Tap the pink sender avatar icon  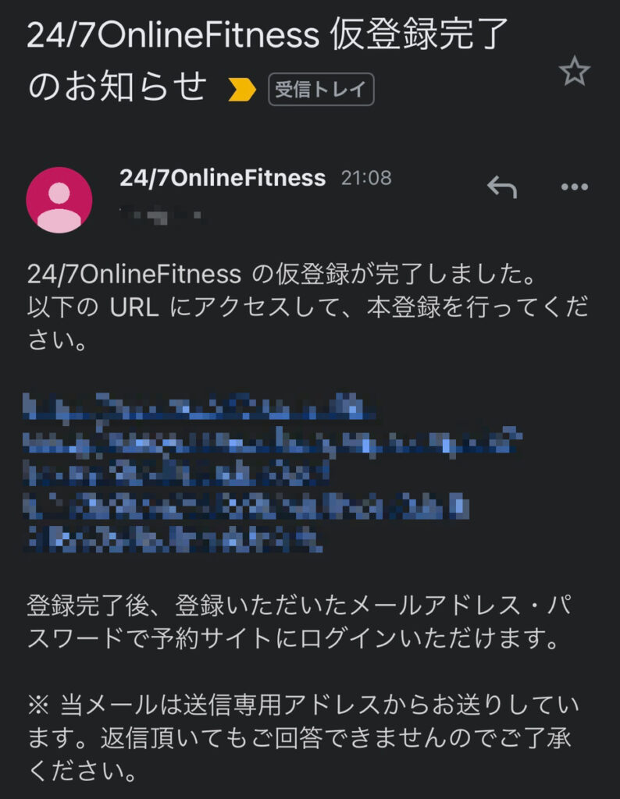tap(59, 200)
